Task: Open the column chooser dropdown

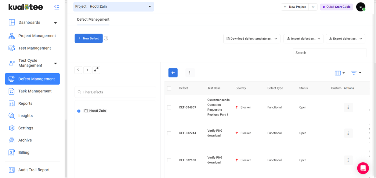Action: (340, 73)
